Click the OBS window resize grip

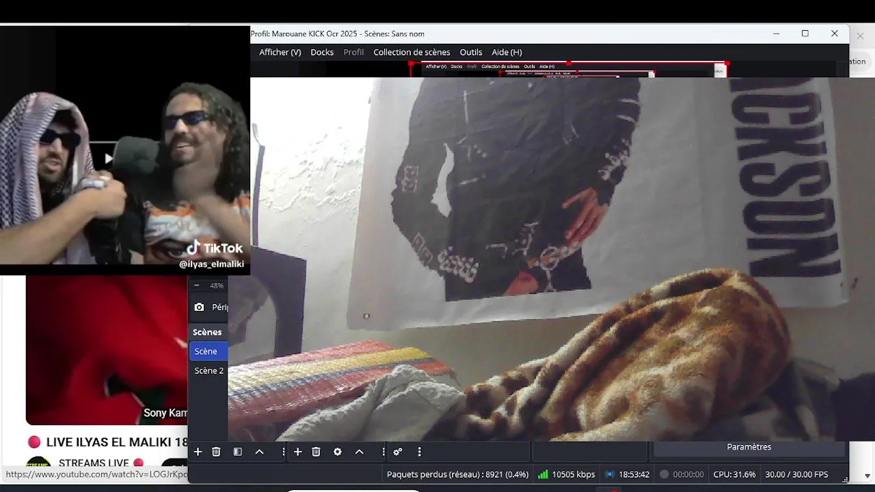click(845, 480)
